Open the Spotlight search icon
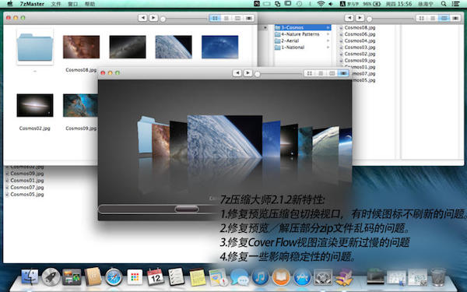 tap(444, 4)
